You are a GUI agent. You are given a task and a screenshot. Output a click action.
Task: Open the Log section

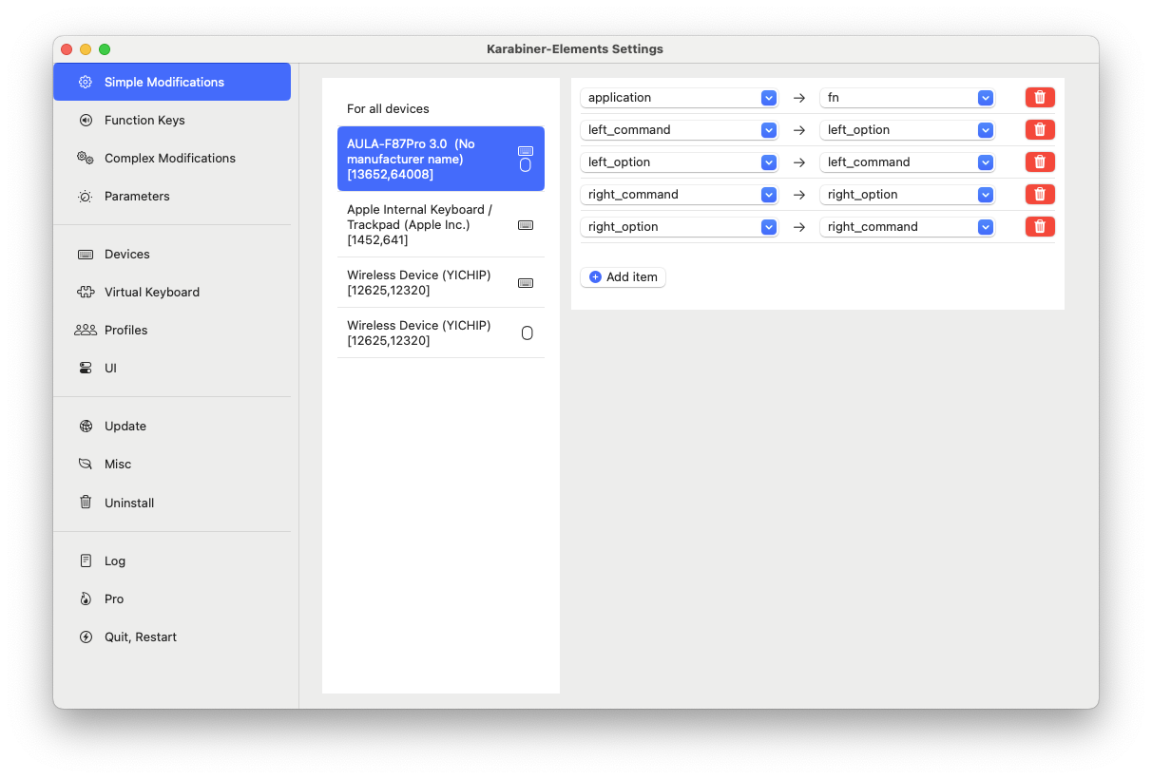point(172,561)
